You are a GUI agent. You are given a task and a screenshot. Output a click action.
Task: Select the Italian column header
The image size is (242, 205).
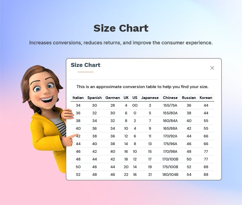tap(78, 98)
